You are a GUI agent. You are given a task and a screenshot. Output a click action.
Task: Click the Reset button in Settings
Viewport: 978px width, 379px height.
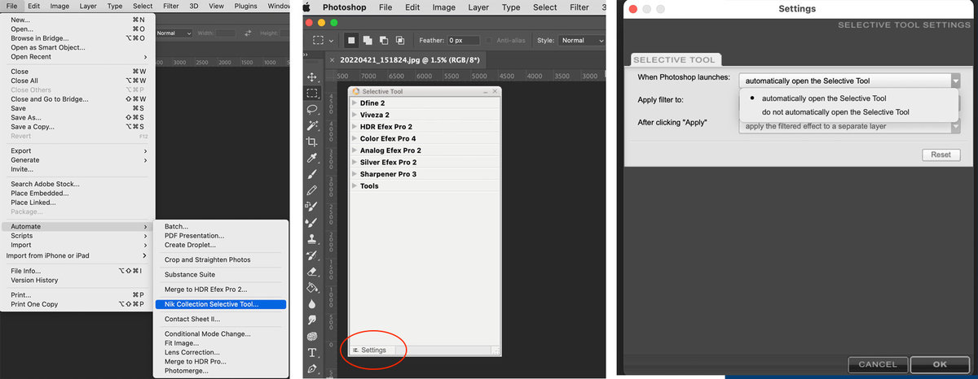point(941,155)
